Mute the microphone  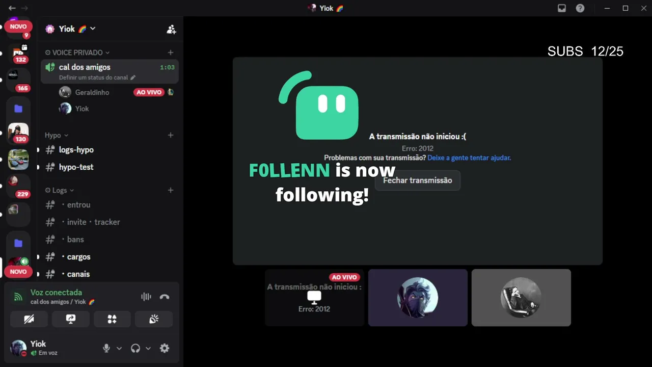(x=106, y=348)
